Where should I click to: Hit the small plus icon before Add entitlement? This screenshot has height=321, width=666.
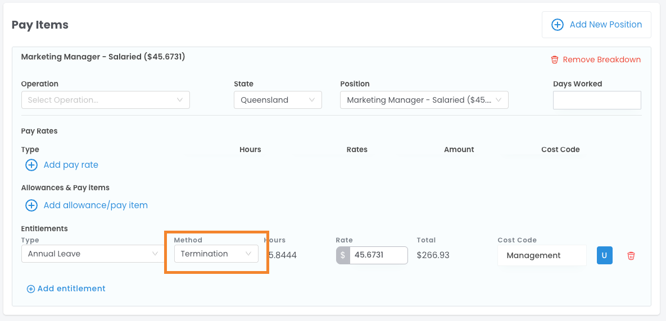[30, 289]
